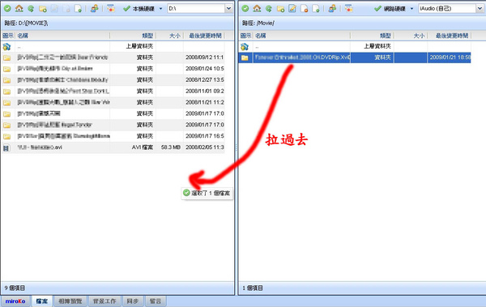Click 上層資料夾 row in right pane

tap(355, 46)
